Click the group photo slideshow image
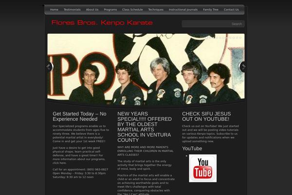 146,68
